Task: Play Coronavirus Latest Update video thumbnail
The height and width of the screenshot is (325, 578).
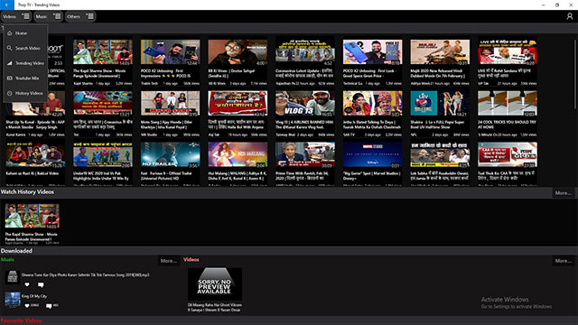Action: 305,52
